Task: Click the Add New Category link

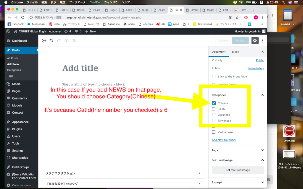Action: [x=224, y=140]
